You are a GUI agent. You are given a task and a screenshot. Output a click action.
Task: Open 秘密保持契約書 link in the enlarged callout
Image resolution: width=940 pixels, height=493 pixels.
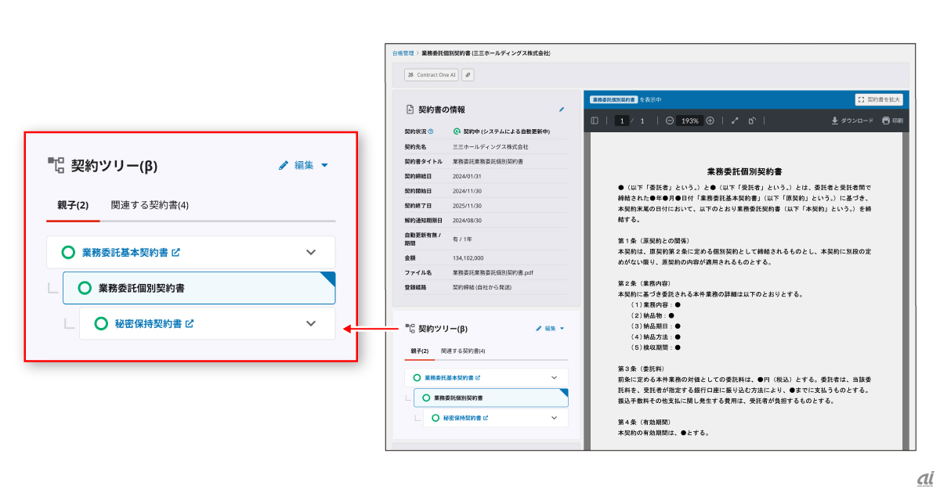[x=154, y=323]
